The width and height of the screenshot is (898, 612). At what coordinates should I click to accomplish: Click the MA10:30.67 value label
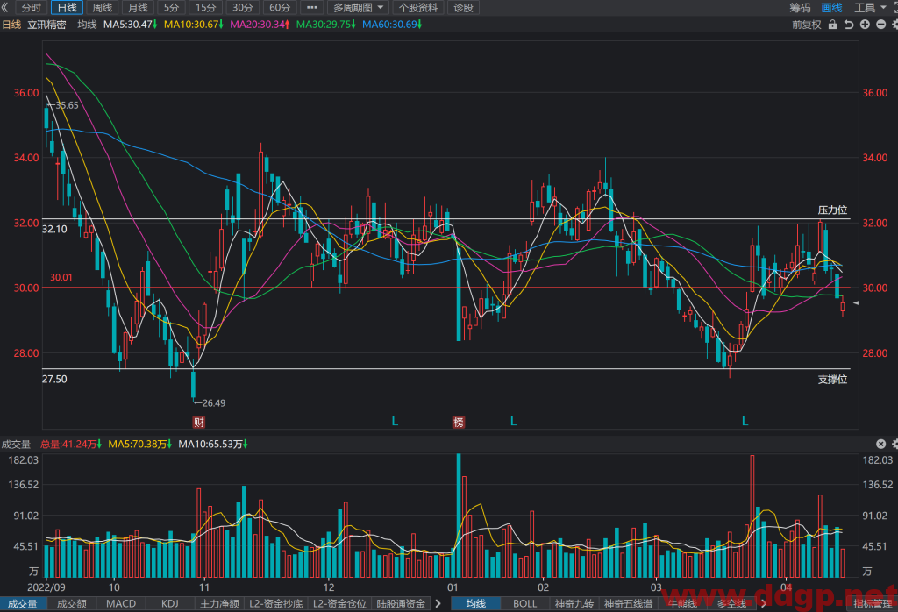(194, 25)
